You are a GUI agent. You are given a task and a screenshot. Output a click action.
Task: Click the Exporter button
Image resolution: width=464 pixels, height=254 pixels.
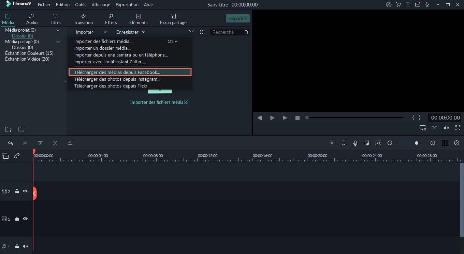coord(238,18)
